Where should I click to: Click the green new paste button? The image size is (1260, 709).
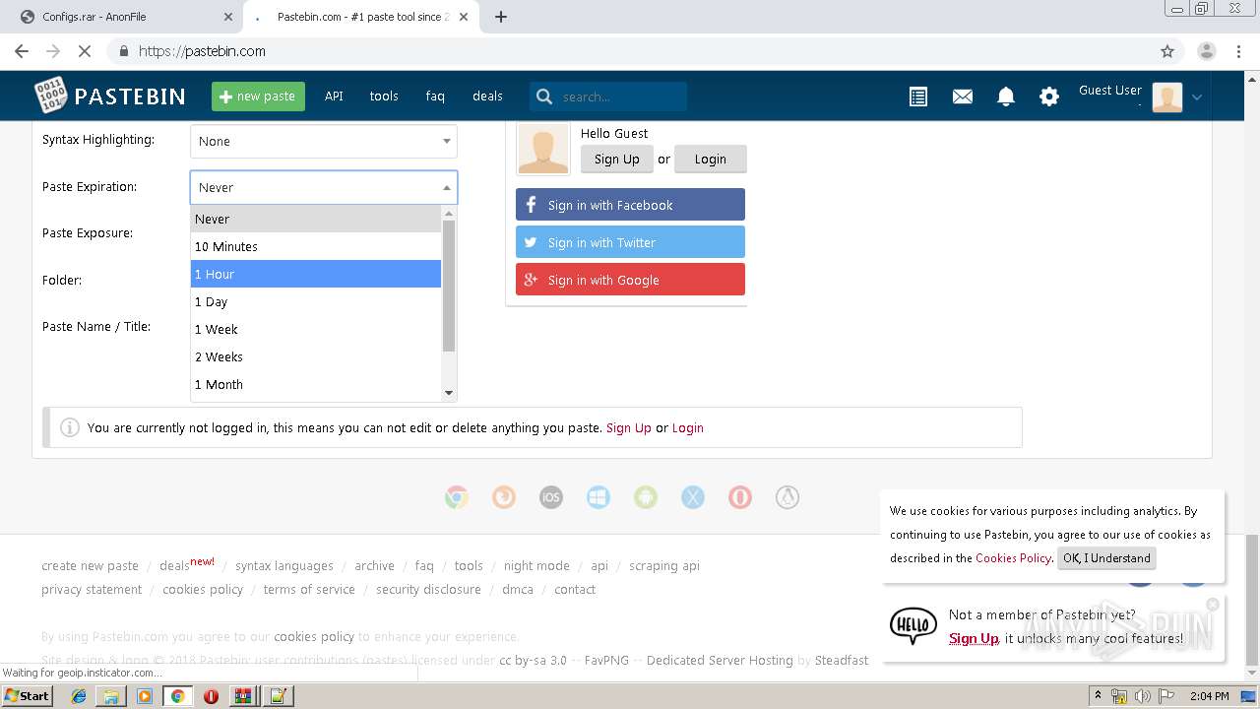click(x=258, y=97)
